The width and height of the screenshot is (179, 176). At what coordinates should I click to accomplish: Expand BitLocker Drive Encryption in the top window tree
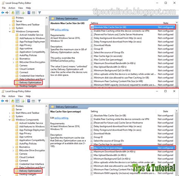tap(14, 62)
